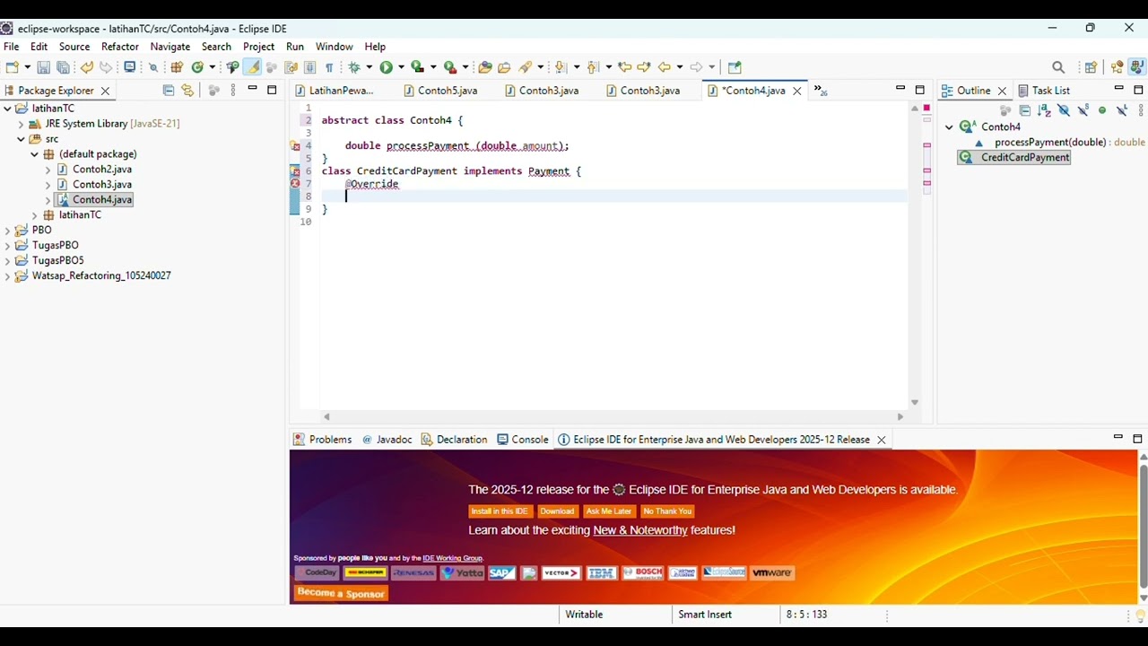
Task: Click the Become a Sponsor button
Action: (341, 593)
